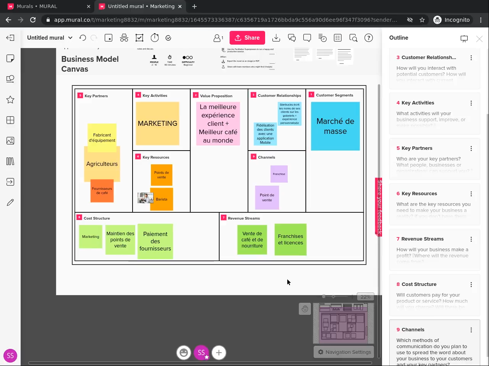Click the Share your feedback side tab
489x366 pixels.
tap(379, 207)
